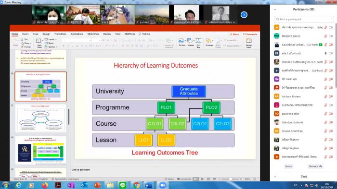This screenshot has height=189, width=337.
Task: Collapse the Participants panel chevron
Action: pyautogui.click(x=275, y=10)
